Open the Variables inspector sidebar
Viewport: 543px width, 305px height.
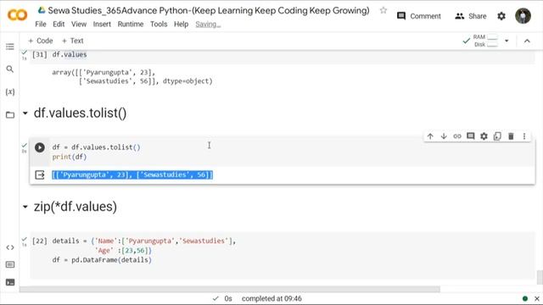point(10,91)
